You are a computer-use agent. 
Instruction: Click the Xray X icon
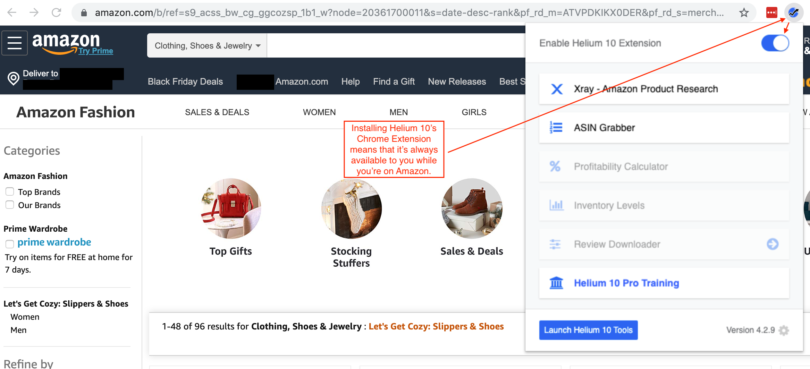557,89
